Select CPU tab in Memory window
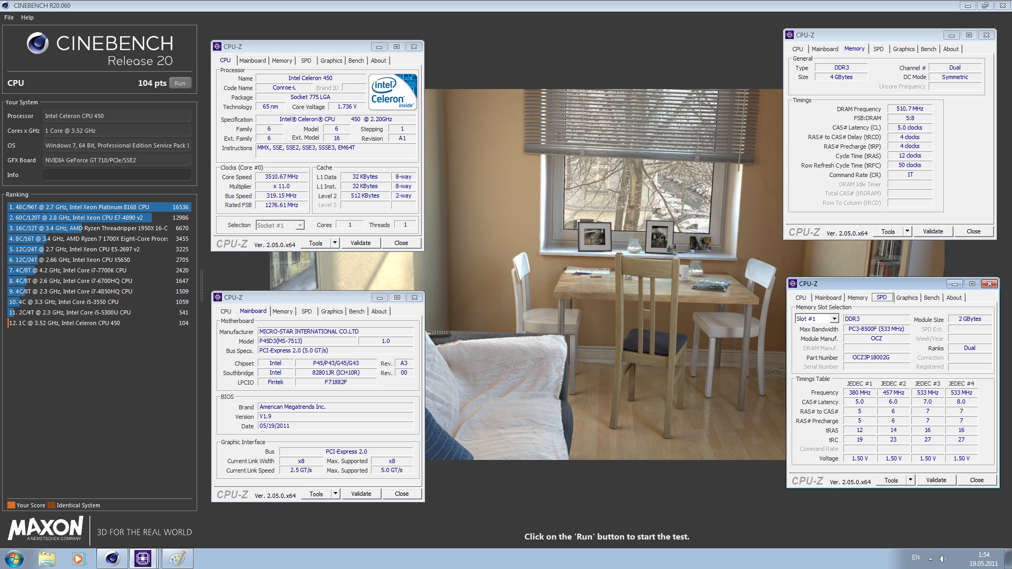This screenshot has width=1012, height=569. 797,49
